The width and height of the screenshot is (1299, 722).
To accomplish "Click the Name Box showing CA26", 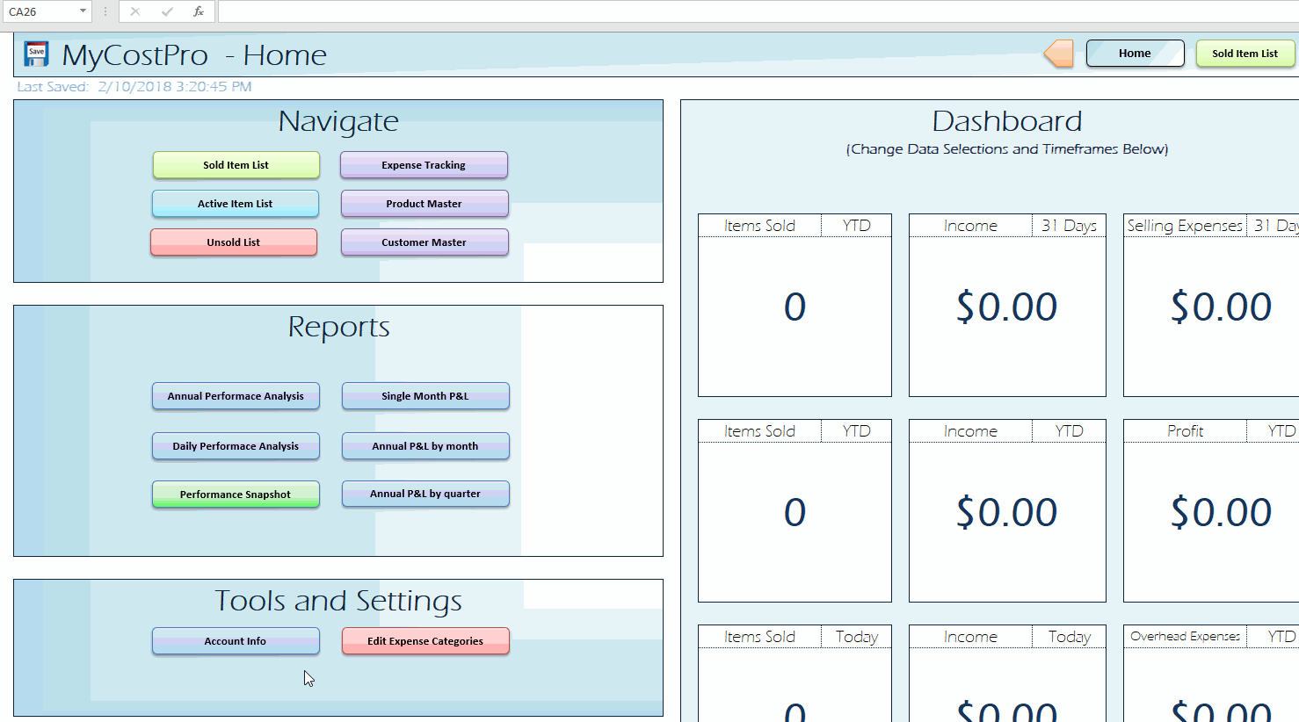I will pyautogui.click(x=40, y=11).
